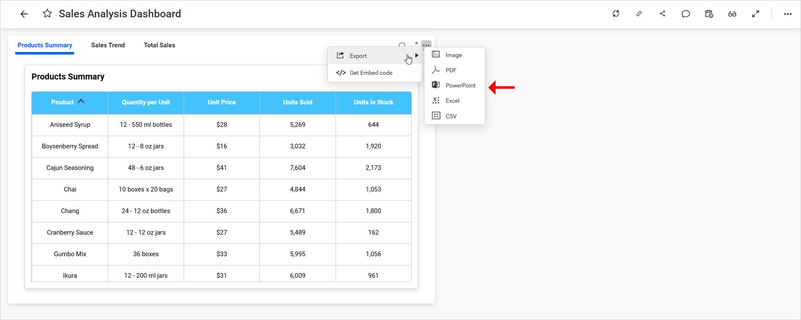The height and width of the screenshot is (320, 801).
Task: Click the 36 boxes quantity cell
Action: coord(146,254)
